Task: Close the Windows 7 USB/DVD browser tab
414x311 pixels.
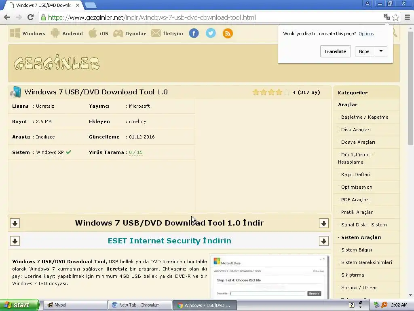Action: [78, 5]
